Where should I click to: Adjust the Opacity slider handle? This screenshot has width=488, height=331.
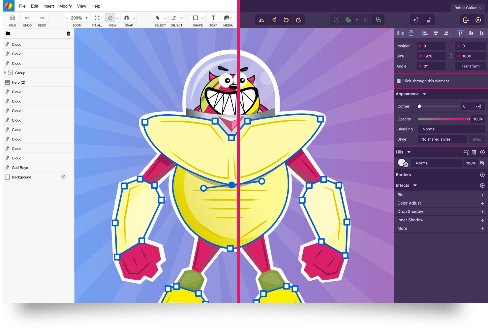pyautogui.click(x=468, y=119)
